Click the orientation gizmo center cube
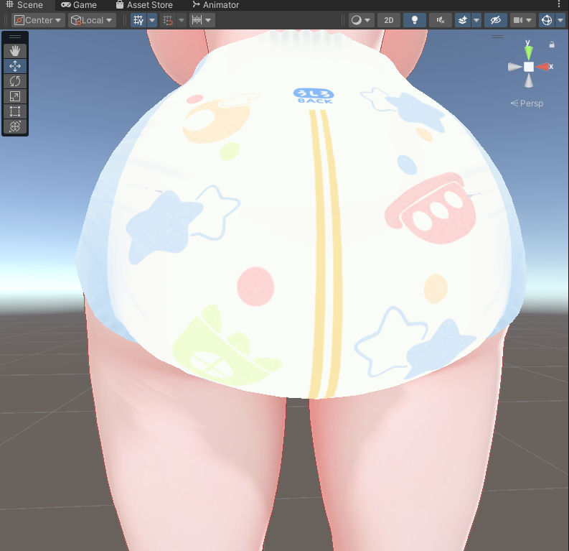 click(x=529, y=67)
